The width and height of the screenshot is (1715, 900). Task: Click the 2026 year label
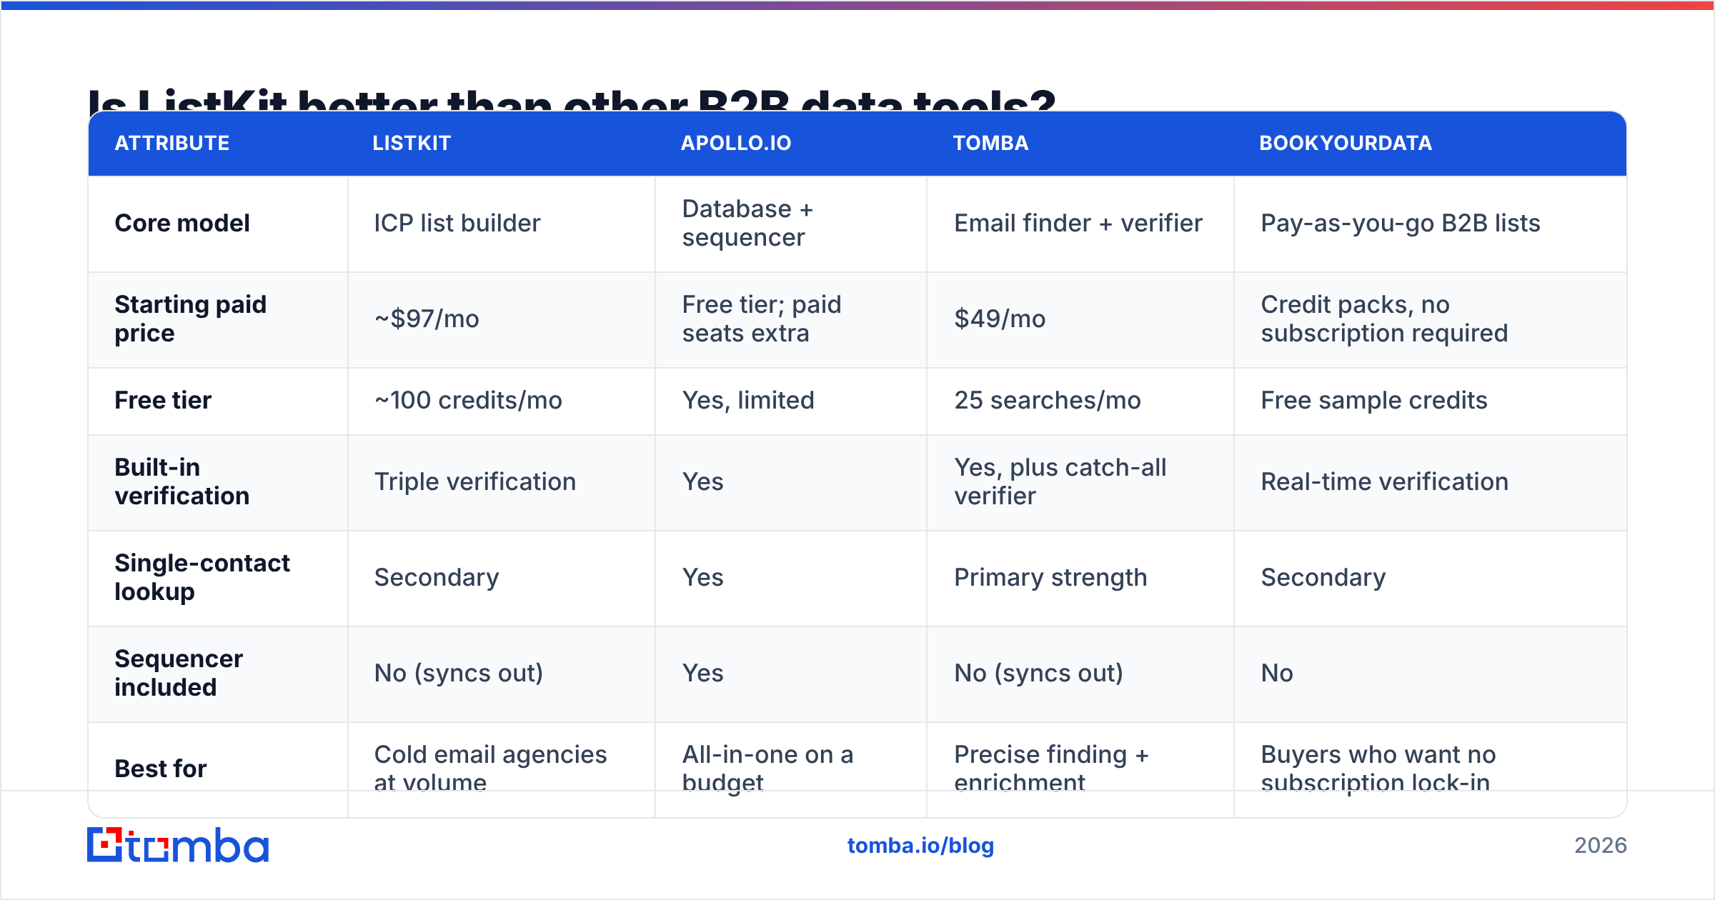point(1601,846)
